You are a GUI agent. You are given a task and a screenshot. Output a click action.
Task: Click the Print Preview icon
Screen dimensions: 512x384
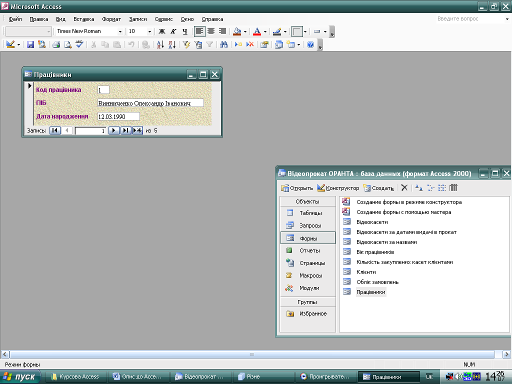[67, 44]
